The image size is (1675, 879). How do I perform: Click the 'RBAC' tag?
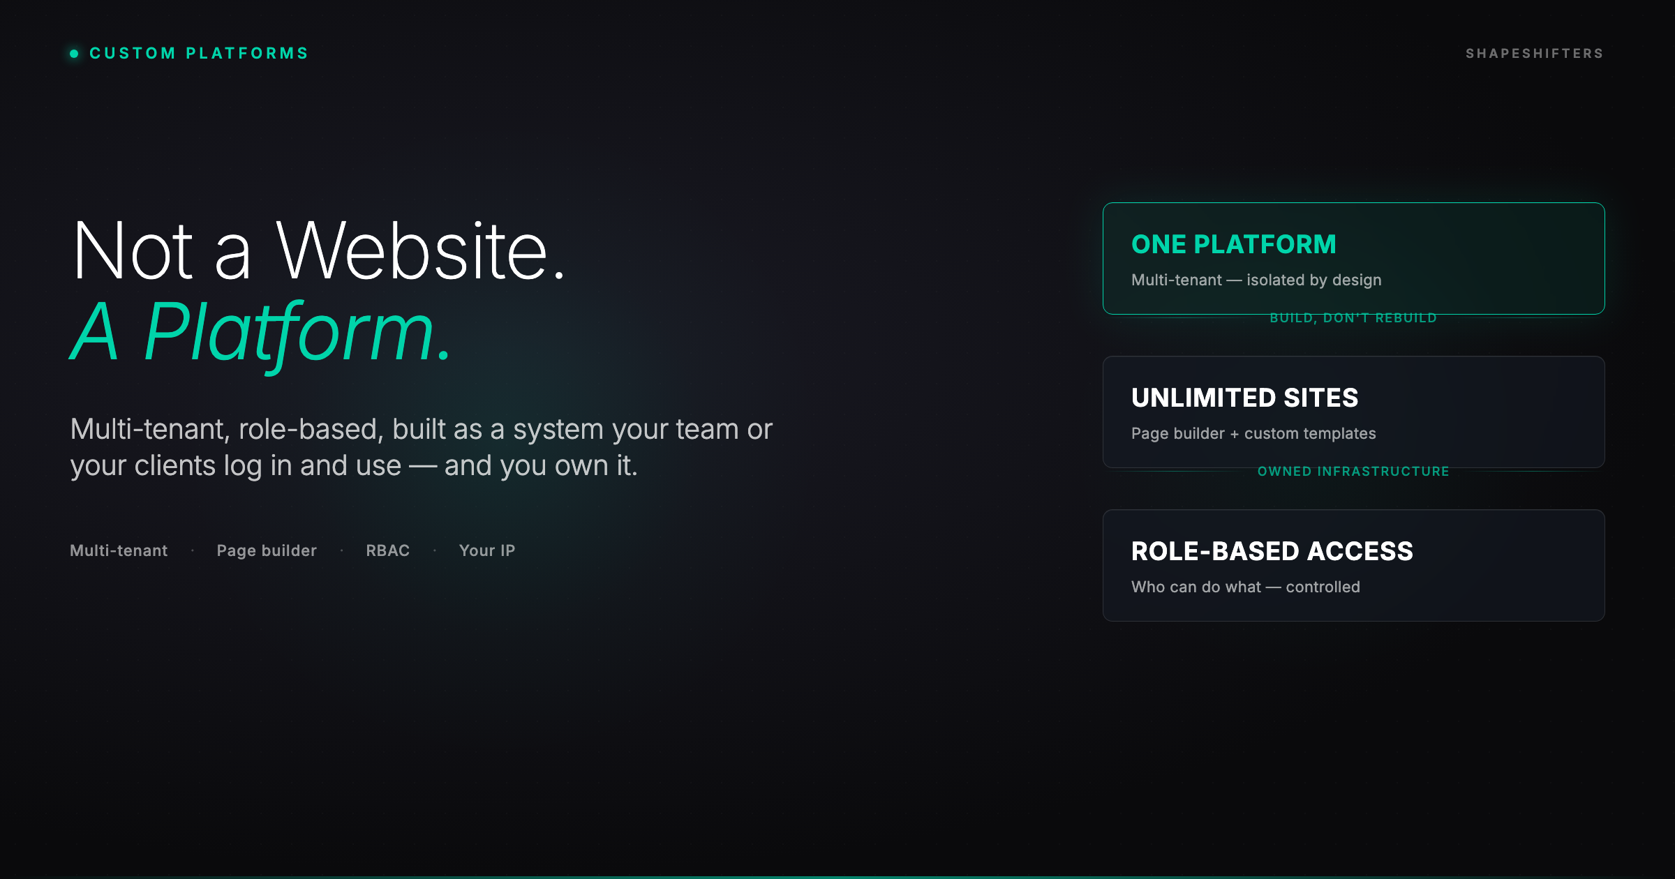point(388,550)
